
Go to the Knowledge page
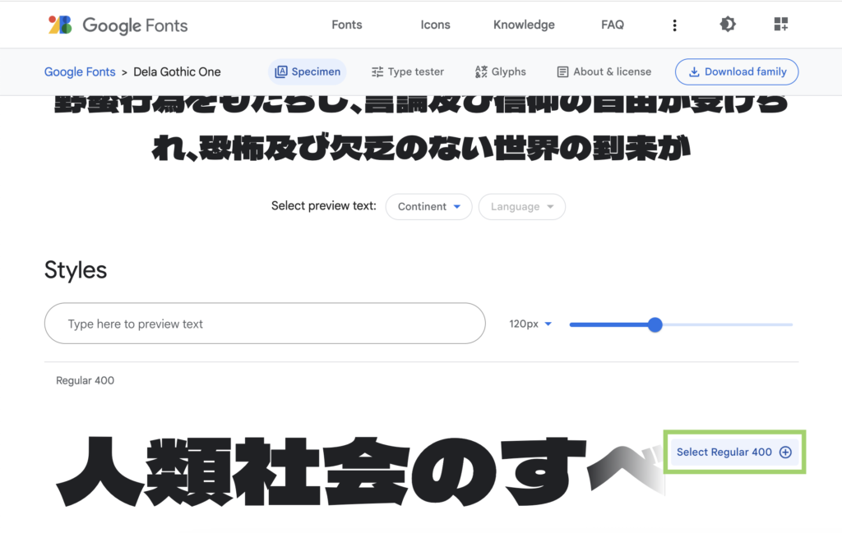coord(524,25)
